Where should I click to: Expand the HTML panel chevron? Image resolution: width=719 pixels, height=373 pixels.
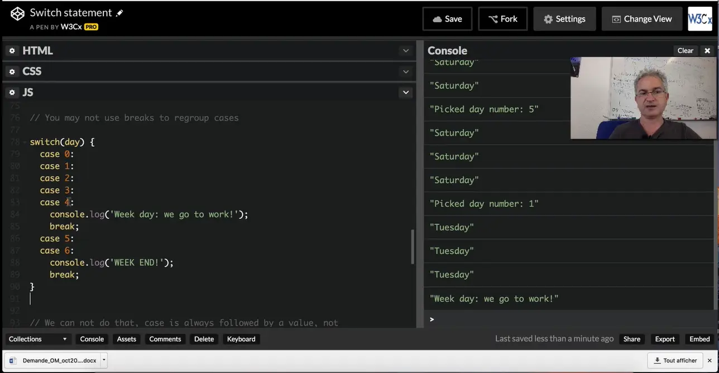(406, 51)
